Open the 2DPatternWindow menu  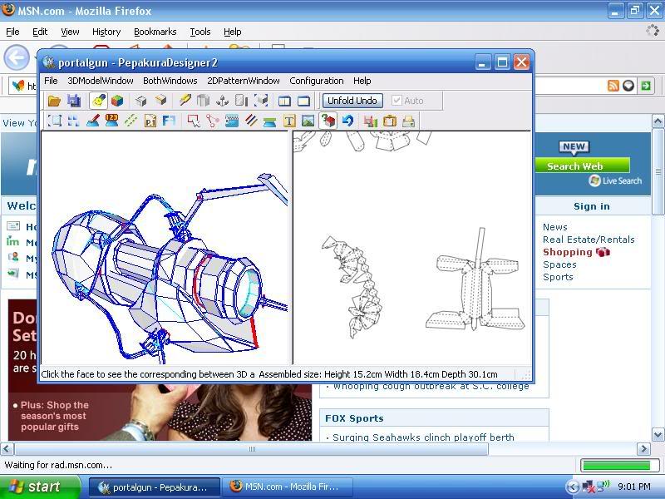coord(243,81)
